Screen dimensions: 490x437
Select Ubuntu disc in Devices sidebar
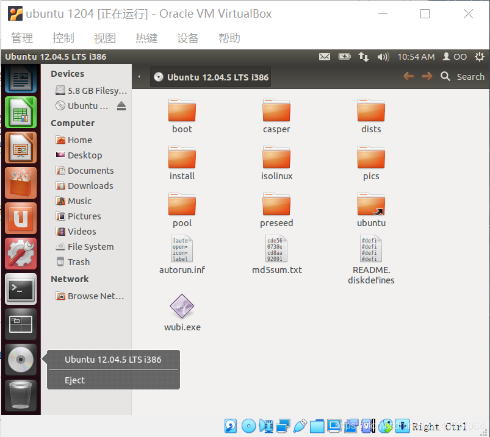coord(82,106)
